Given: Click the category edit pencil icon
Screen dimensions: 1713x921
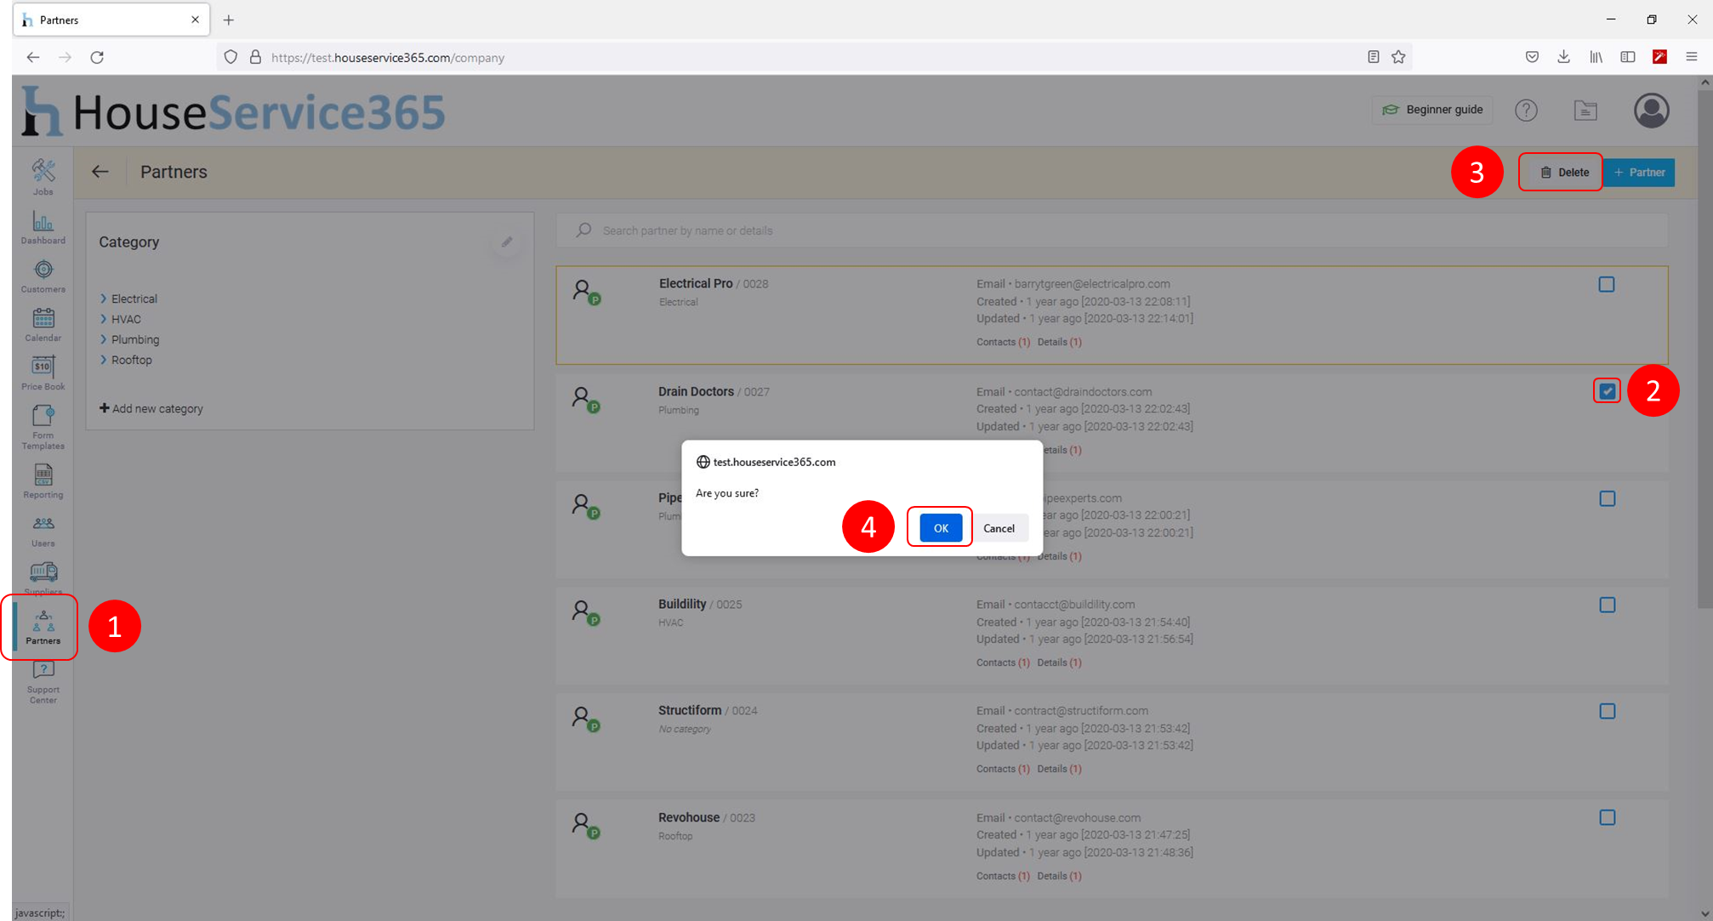Looking at the screenshot, I should [x=507, y=242].
